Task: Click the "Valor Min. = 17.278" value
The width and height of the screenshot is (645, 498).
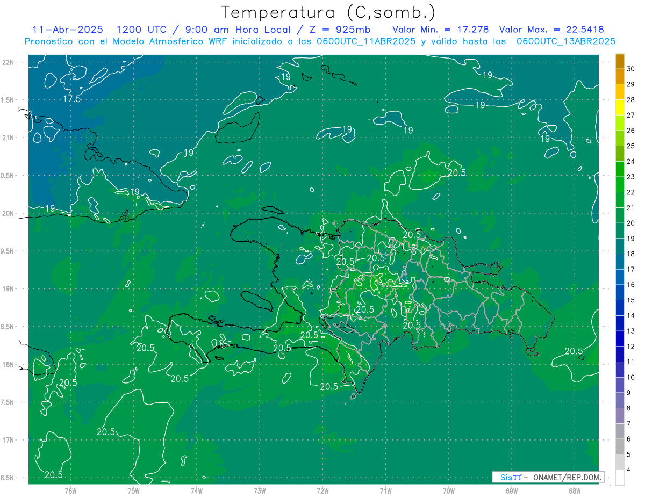Action: click(440, 30)
